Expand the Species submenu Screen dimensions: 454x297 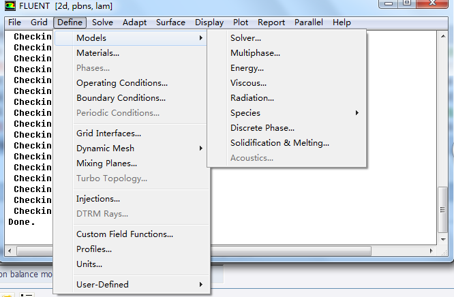point(286,113)
